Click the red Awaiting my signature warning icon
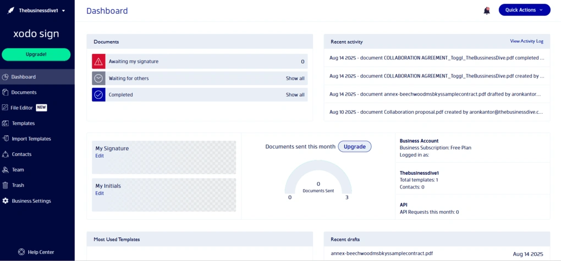 [x=98, y=61]
